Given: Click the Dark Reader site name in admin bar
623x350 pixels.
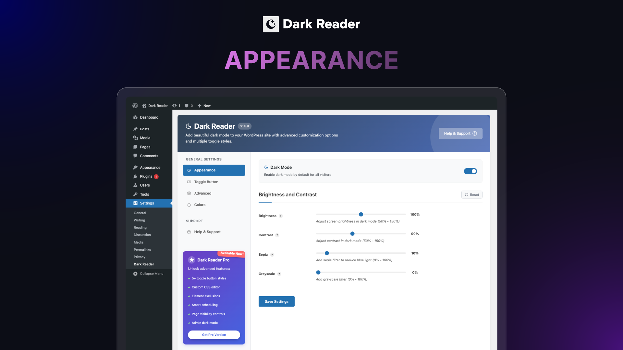Looking at the screenshot, I should 158,106.
